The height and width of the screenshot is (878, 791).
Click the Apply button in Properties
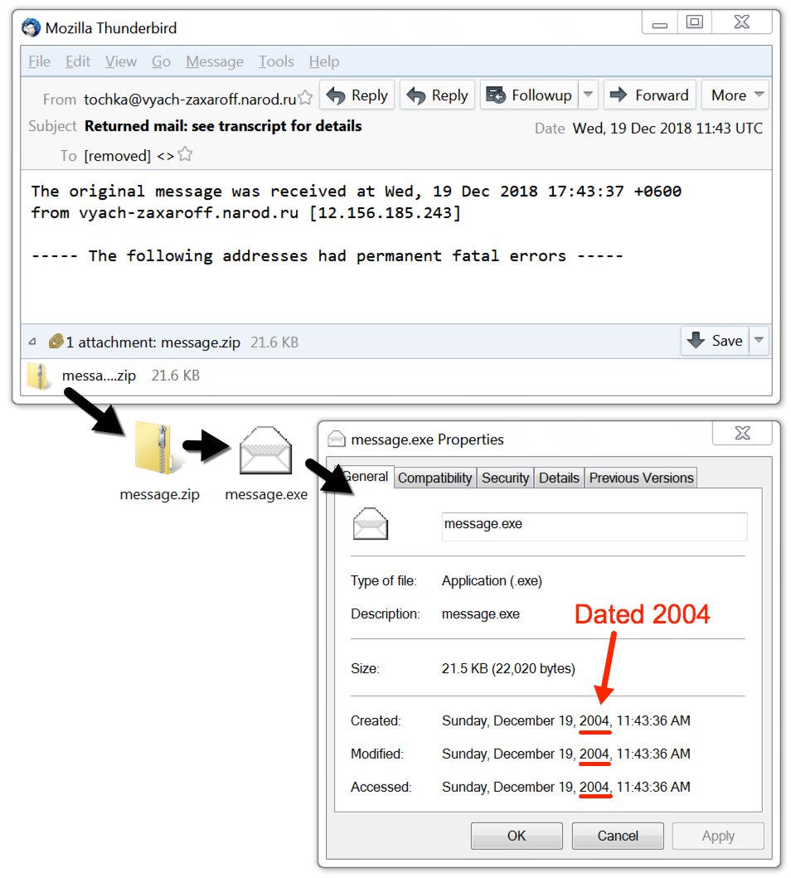click(x=718, y=836)
